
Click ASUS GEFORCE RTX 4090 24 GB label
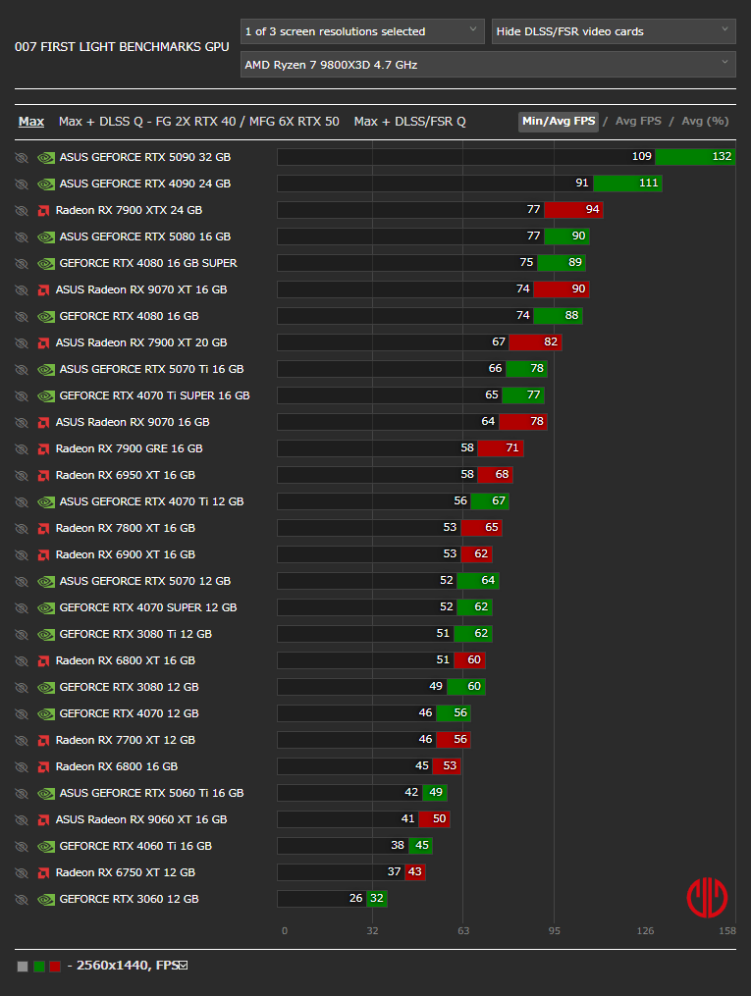point(145,184)
